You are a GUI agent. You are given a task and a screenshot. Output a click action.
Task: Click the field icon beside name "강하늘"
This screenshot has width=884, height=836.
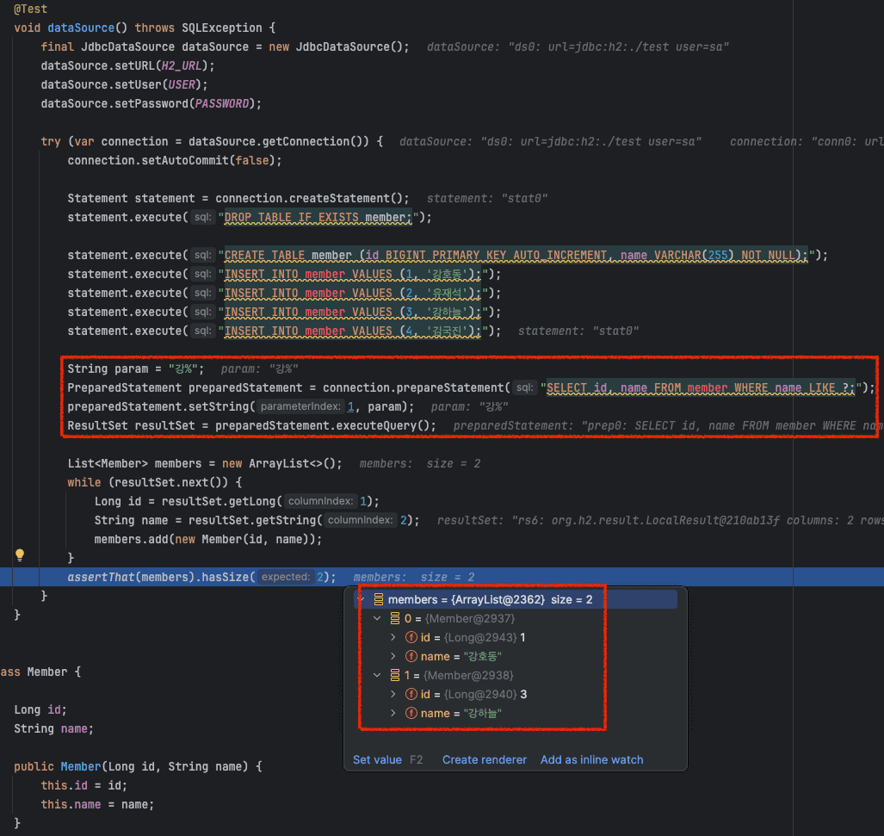click(x=411, y=713)
